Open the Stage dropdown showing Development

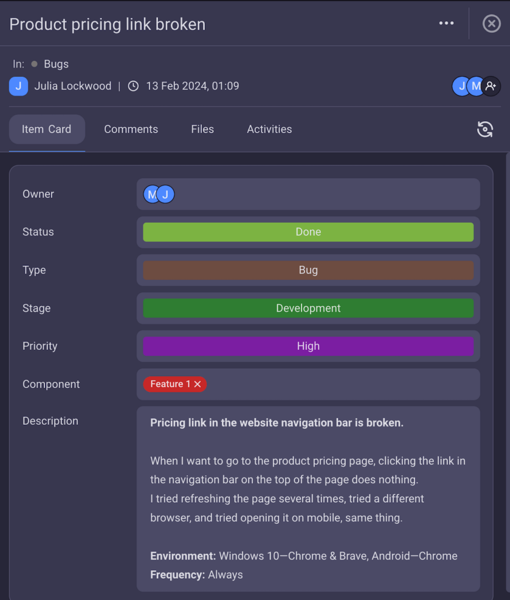[x=308, y=308]
